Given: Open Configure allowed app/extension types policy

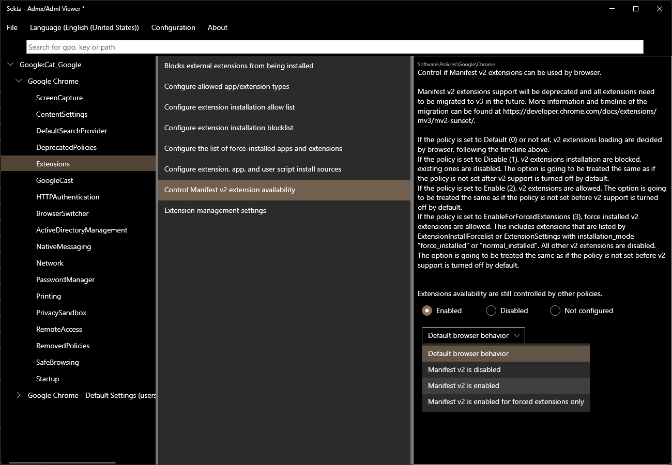Looking at the screenshot, I should 284,86.
